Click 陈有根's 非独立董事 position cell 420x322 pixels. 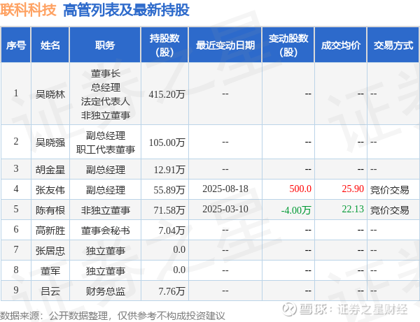[x=105, y=210]
